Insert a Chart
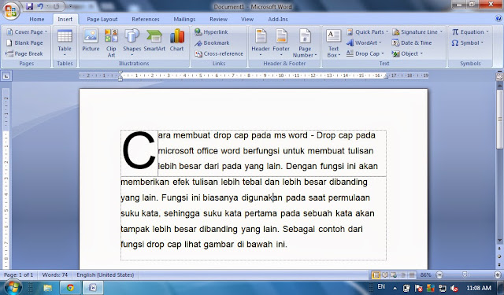Screen dimensions: 504x295 coord(176,40)
